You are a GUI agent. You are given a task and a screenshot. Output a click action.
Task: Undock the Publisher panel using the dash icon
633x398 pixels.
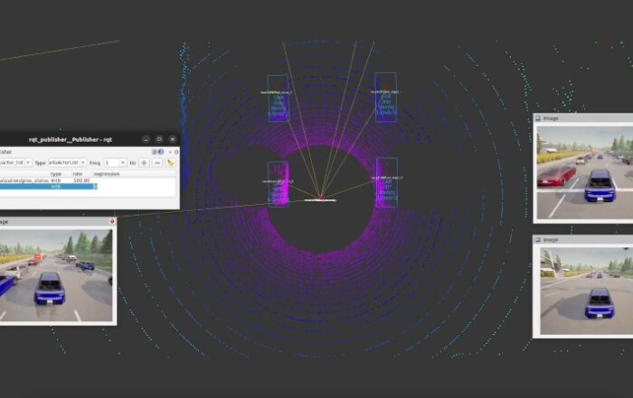click(x=170, y=152)
